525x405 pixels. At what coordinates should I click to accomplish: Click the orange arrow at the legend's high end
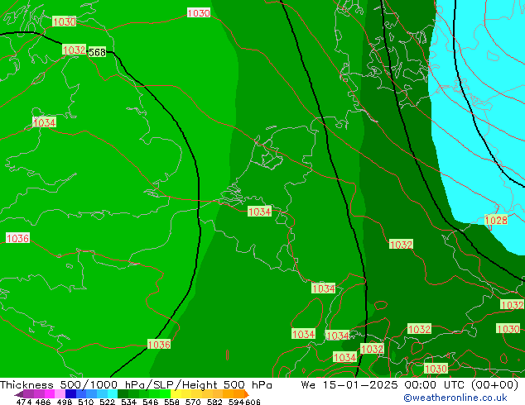pos(247,394)
